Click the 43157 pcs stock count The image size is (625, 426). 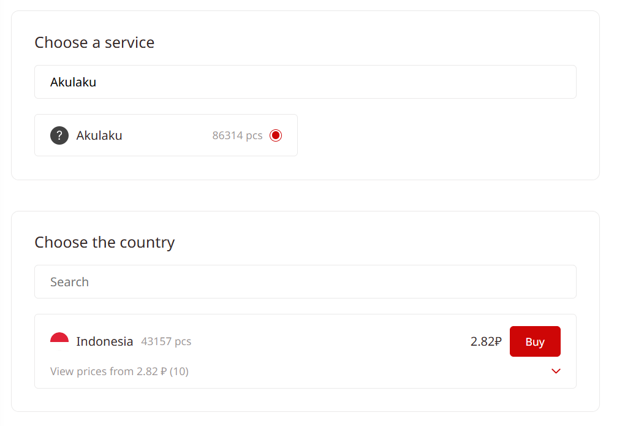(166, 341)
